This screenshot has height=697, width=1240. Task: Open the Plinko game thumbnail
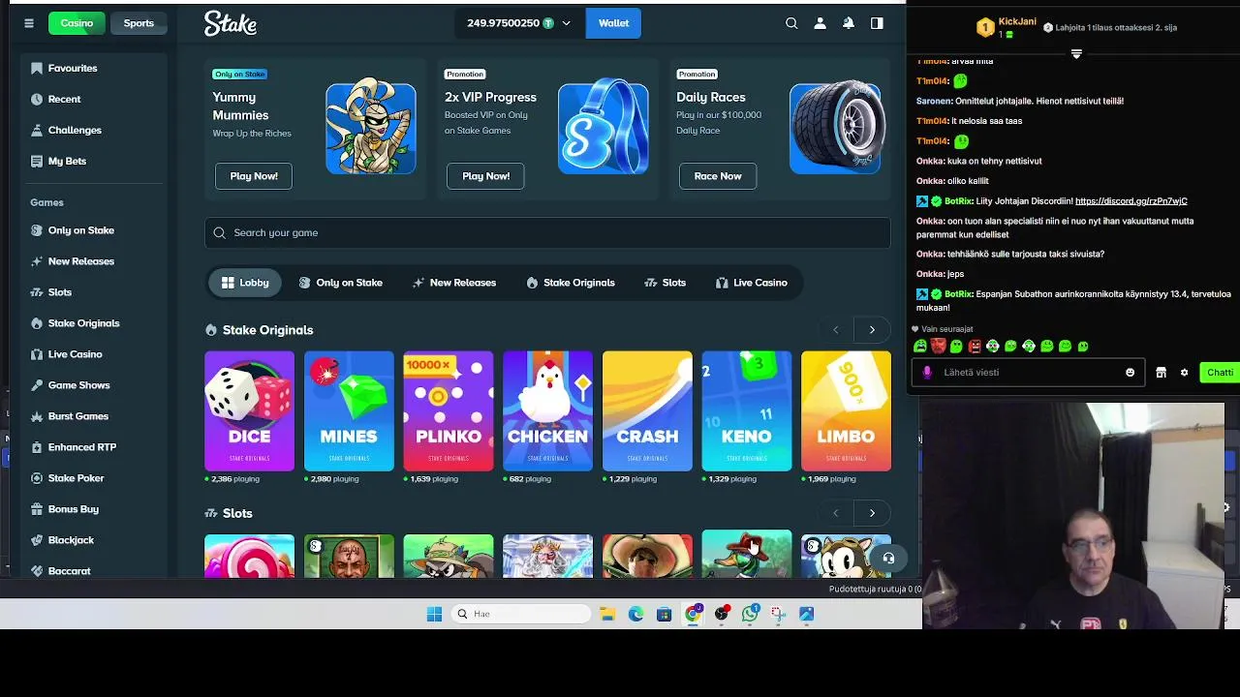point(448,411)
